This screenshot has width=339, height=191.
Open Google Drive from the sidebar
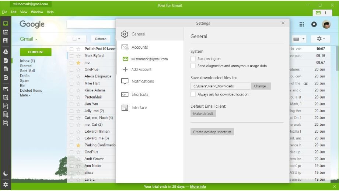[x=6, y=52]
